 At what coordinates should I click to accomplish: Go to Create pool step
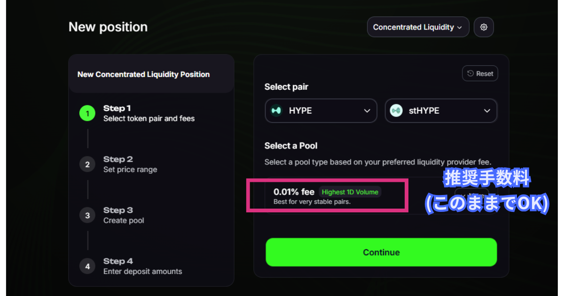(x=124, y=215)
